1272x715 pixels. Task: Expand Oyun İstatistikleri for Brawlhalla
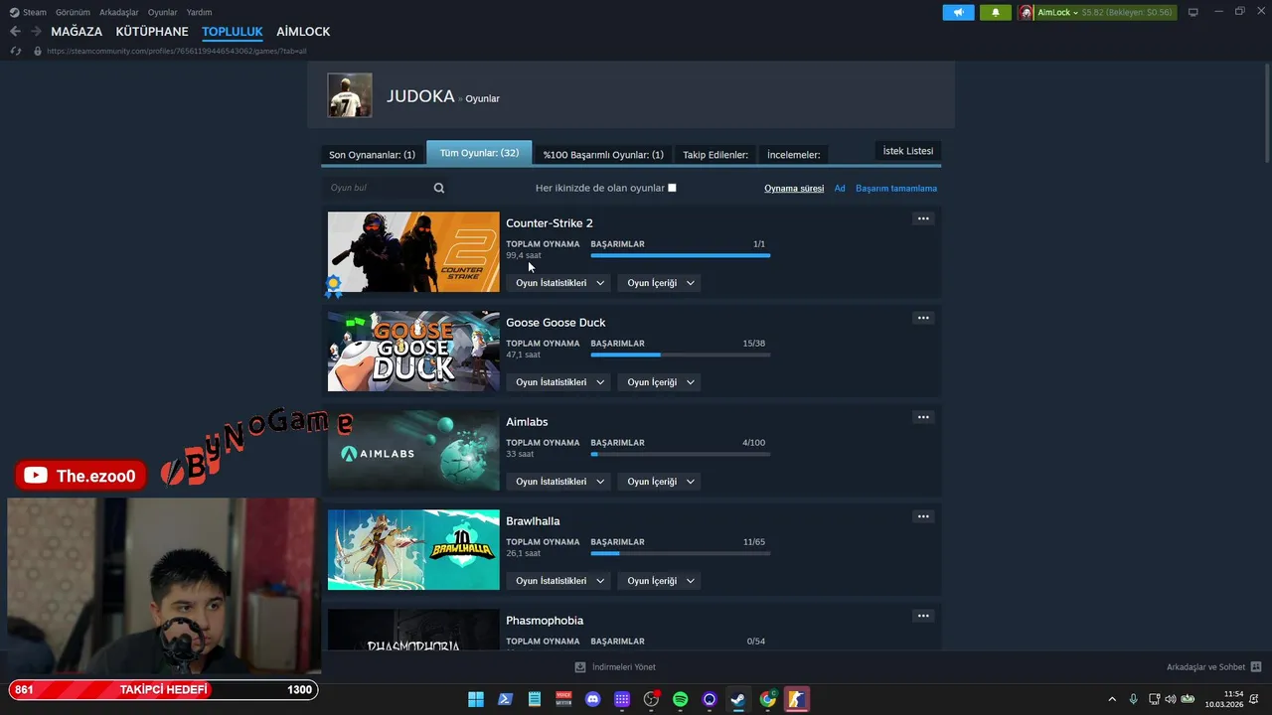(x=559, y=581)
